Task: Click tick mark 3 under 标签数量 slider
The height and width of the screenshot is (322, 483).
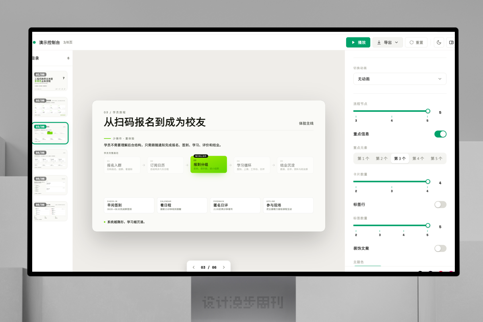Action: 380,233
